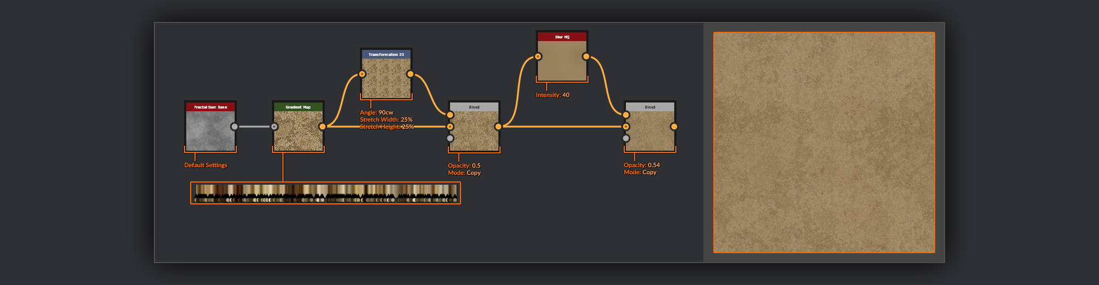Select the Blur HQ node thumbnail
Viewport: 1099px width, 285px height.
coord(562,61)
